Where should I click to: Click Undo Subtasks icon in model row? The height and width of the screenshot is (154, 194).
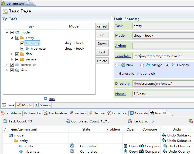tap(164, 135)
